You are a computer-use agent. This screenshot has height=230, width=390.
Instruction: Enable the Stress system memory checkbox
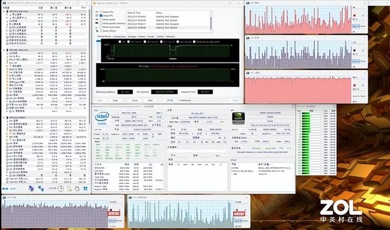tap(101, 23)
